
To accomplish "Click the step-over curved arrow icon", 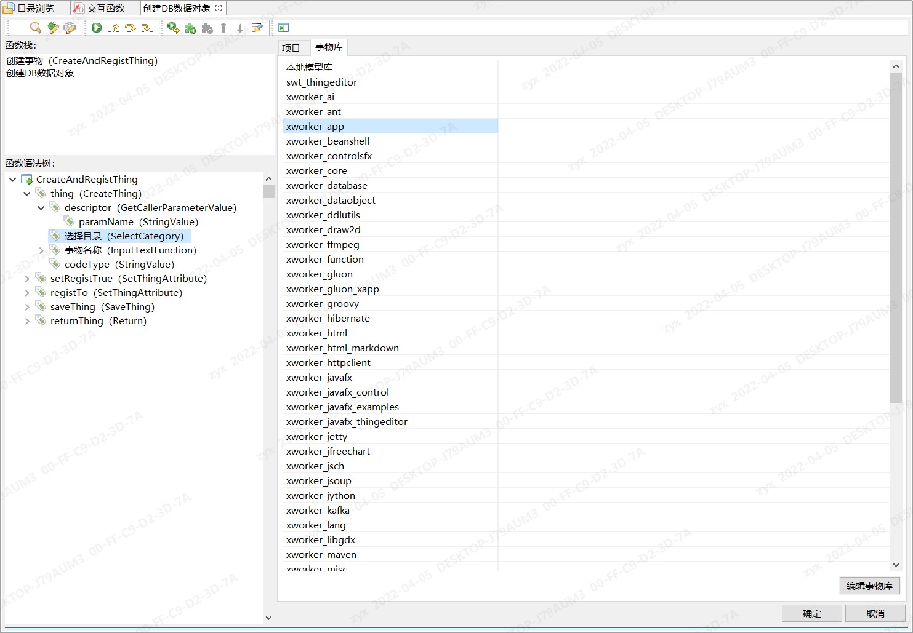I will 131,28.
